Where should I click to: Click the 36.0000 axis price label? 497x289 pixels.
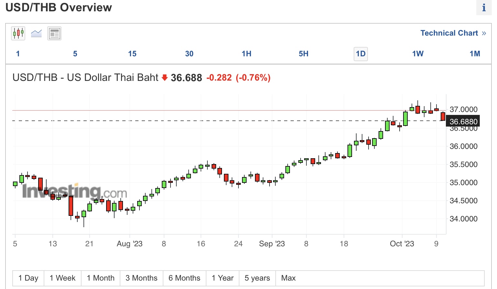tap(464, 146)
